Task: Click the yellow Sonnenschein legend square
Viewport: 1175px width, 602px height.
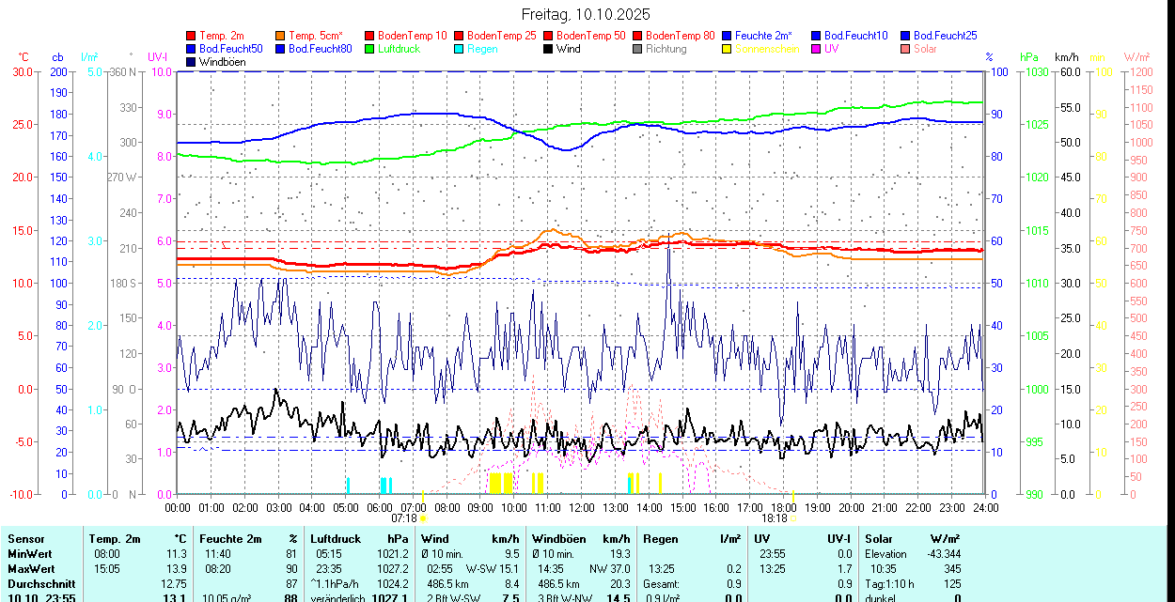Action: pyautogui.click(x=728, y=49)
